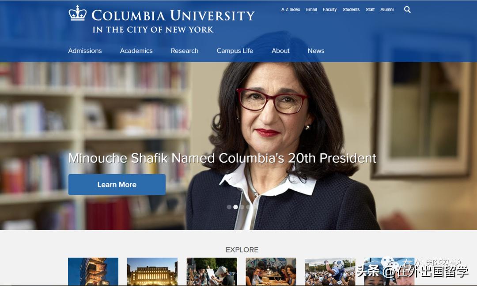This screenshot has height=286, width=477.
Task: Open the A-Z Index link
Action: 291,10
